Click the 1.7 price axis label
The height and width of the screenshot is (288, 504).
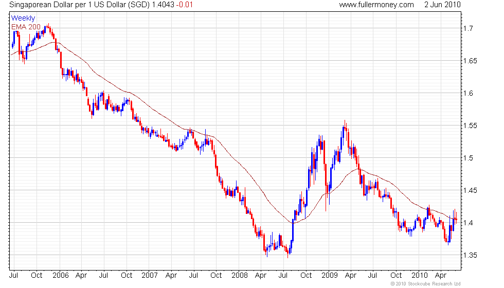(x=467, y=28)
